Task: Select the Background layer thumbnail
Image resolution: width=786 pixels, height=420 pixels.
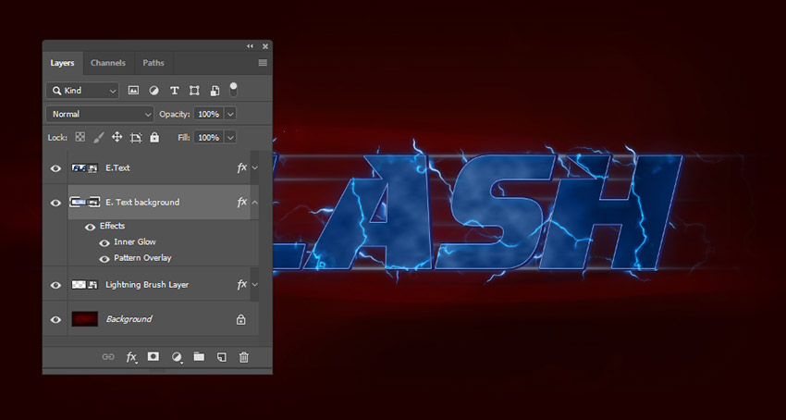Action: (84, 319)
